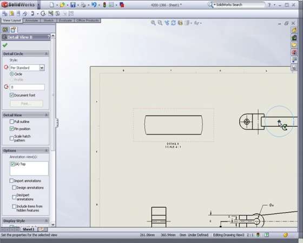Image resolution: width=303 pixels, height=243 pixels.
Task: Open the SolidWorks menu arrow beside logo
Action: [x=39, y=5]
